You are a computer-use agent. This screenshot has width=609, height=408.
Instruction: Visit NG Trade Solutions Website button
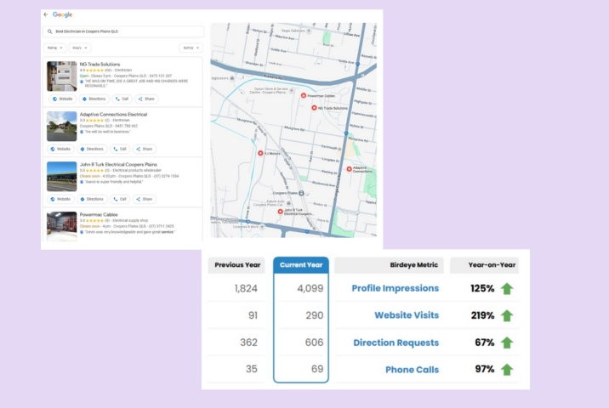click(x=62, y=99)
